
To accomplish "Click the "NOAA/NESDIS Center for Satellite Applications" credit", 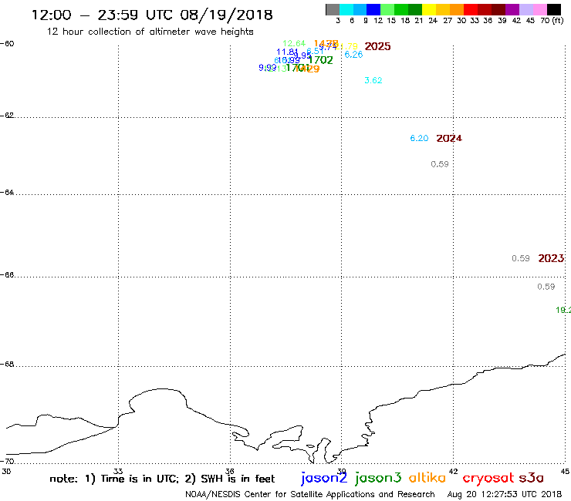I will tap(279, 495).
